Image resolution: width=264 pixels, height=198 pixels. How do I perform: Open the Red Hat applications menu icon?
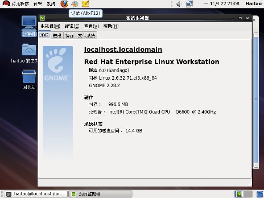[6, 4]
